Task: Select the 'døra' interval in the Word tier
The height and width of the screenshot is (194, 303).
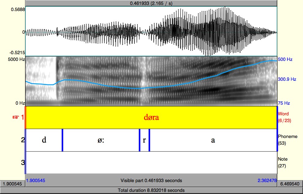Action: (151, 118)
